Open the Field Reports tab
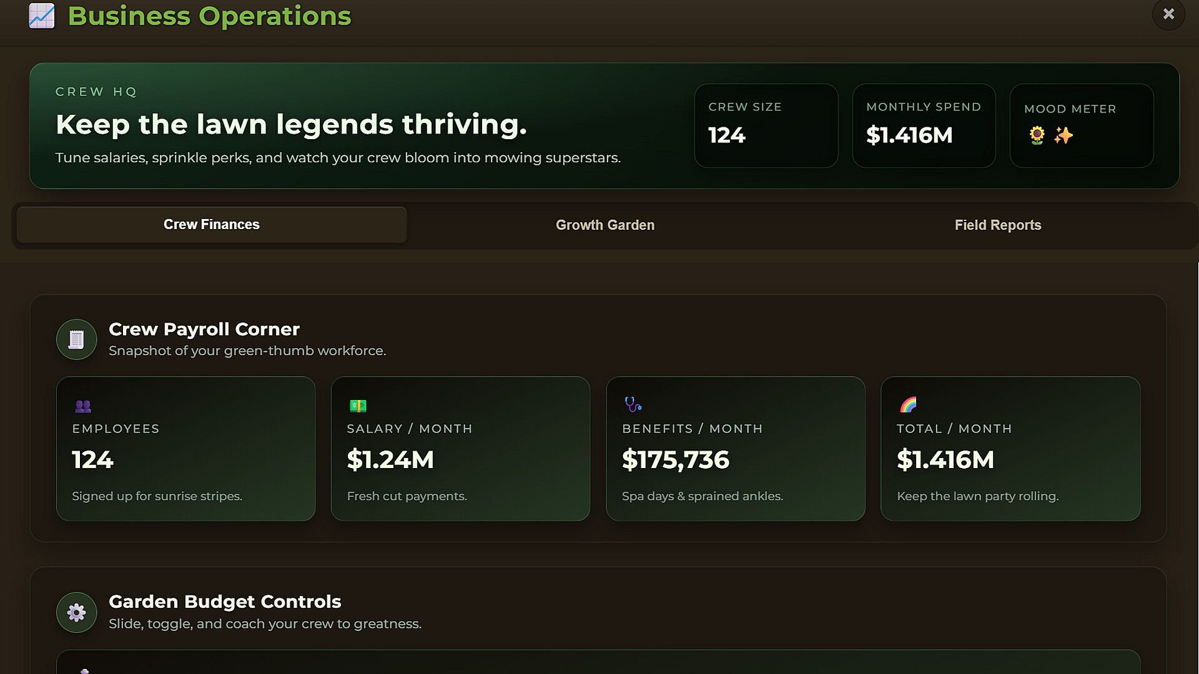 pyautogui.click(x=997, y=225)
